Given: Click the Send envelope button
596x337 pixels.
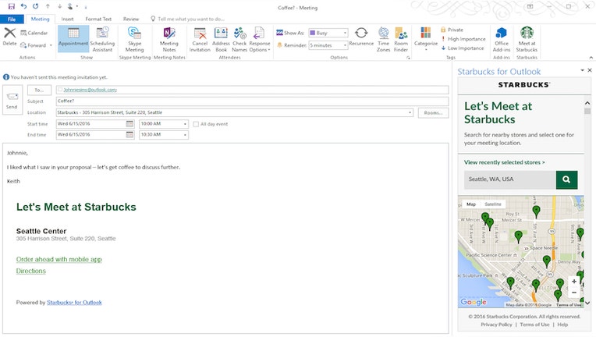Looking at the screenshot, I should click(12, 101).
